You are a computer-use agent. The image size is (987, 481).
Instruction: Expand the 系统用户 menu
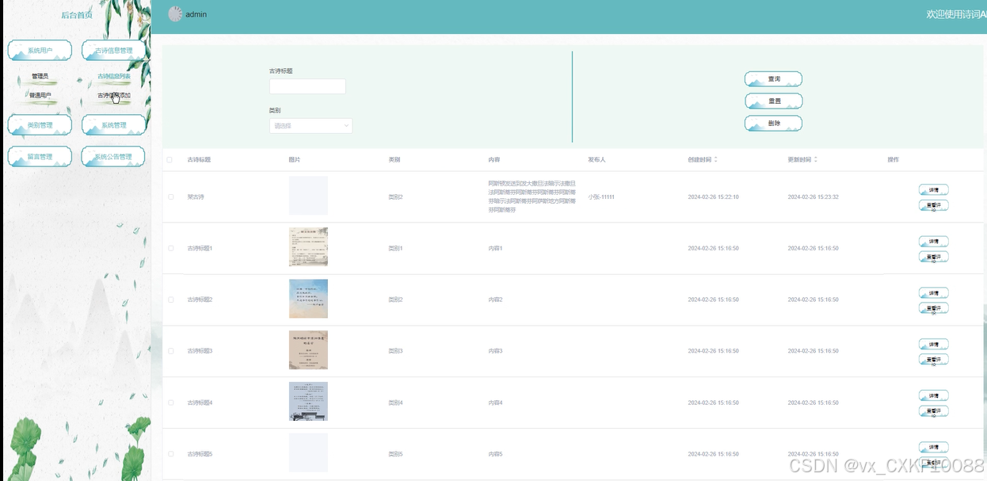(x=40, y=51)
